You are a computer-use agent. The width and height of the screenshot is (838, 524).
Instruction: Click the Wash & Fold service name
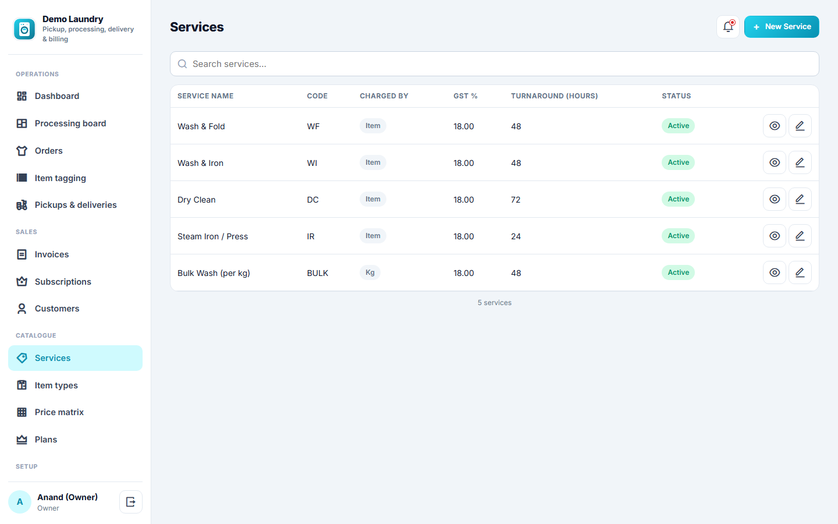tap(201, 126)
